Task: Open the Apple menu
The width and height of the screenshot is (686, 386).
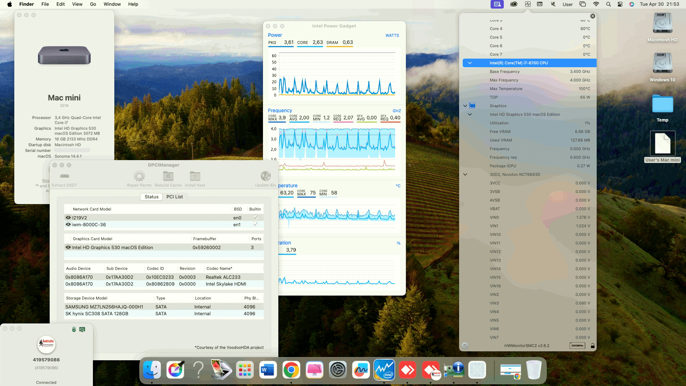Action: click(10, 4)
